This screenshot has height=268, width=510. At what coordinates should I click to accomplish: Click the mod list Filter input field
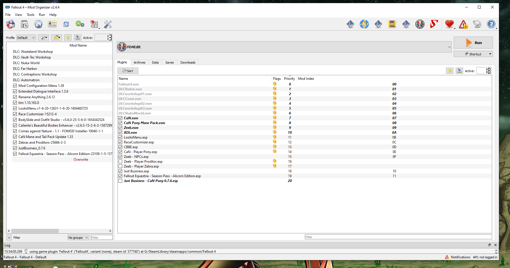[102, 238]
